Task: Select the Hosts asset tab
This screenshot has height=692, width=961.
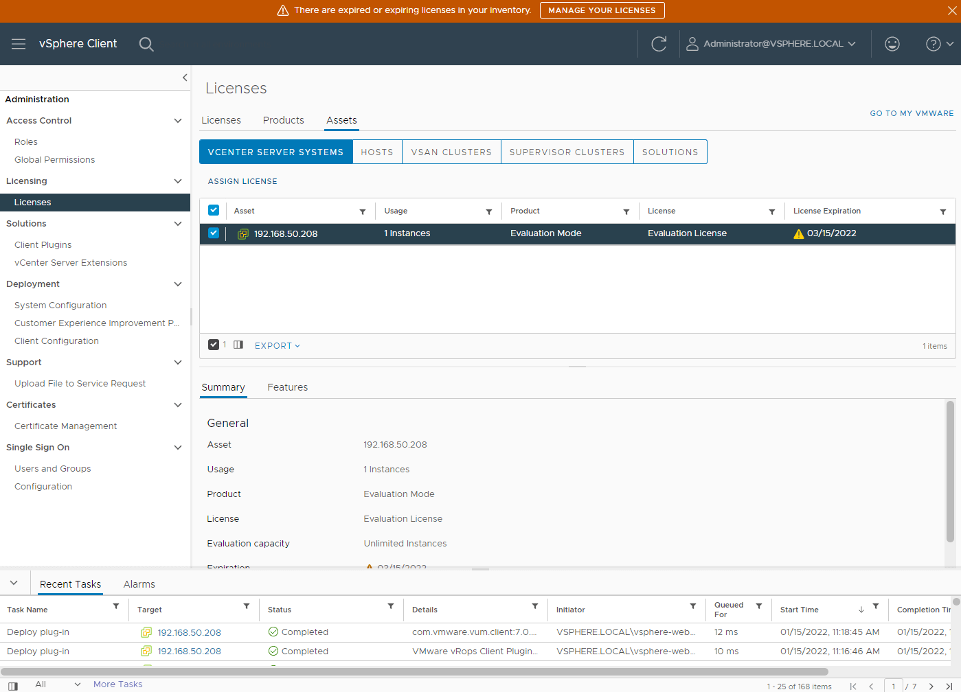Action: pos(377,152)
